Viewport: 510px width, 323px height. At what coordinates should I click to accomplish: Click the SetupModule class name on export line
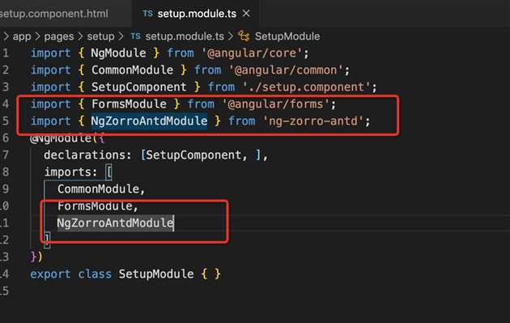click(155, 274)
